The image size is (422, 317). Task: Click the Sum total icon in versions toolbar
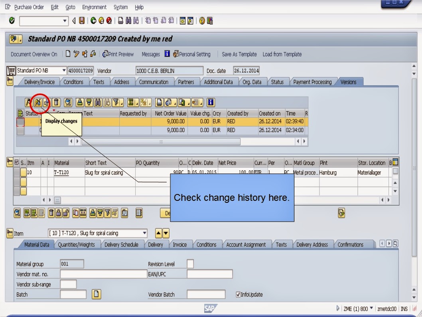pyautogui.click(x=131, y=102)
